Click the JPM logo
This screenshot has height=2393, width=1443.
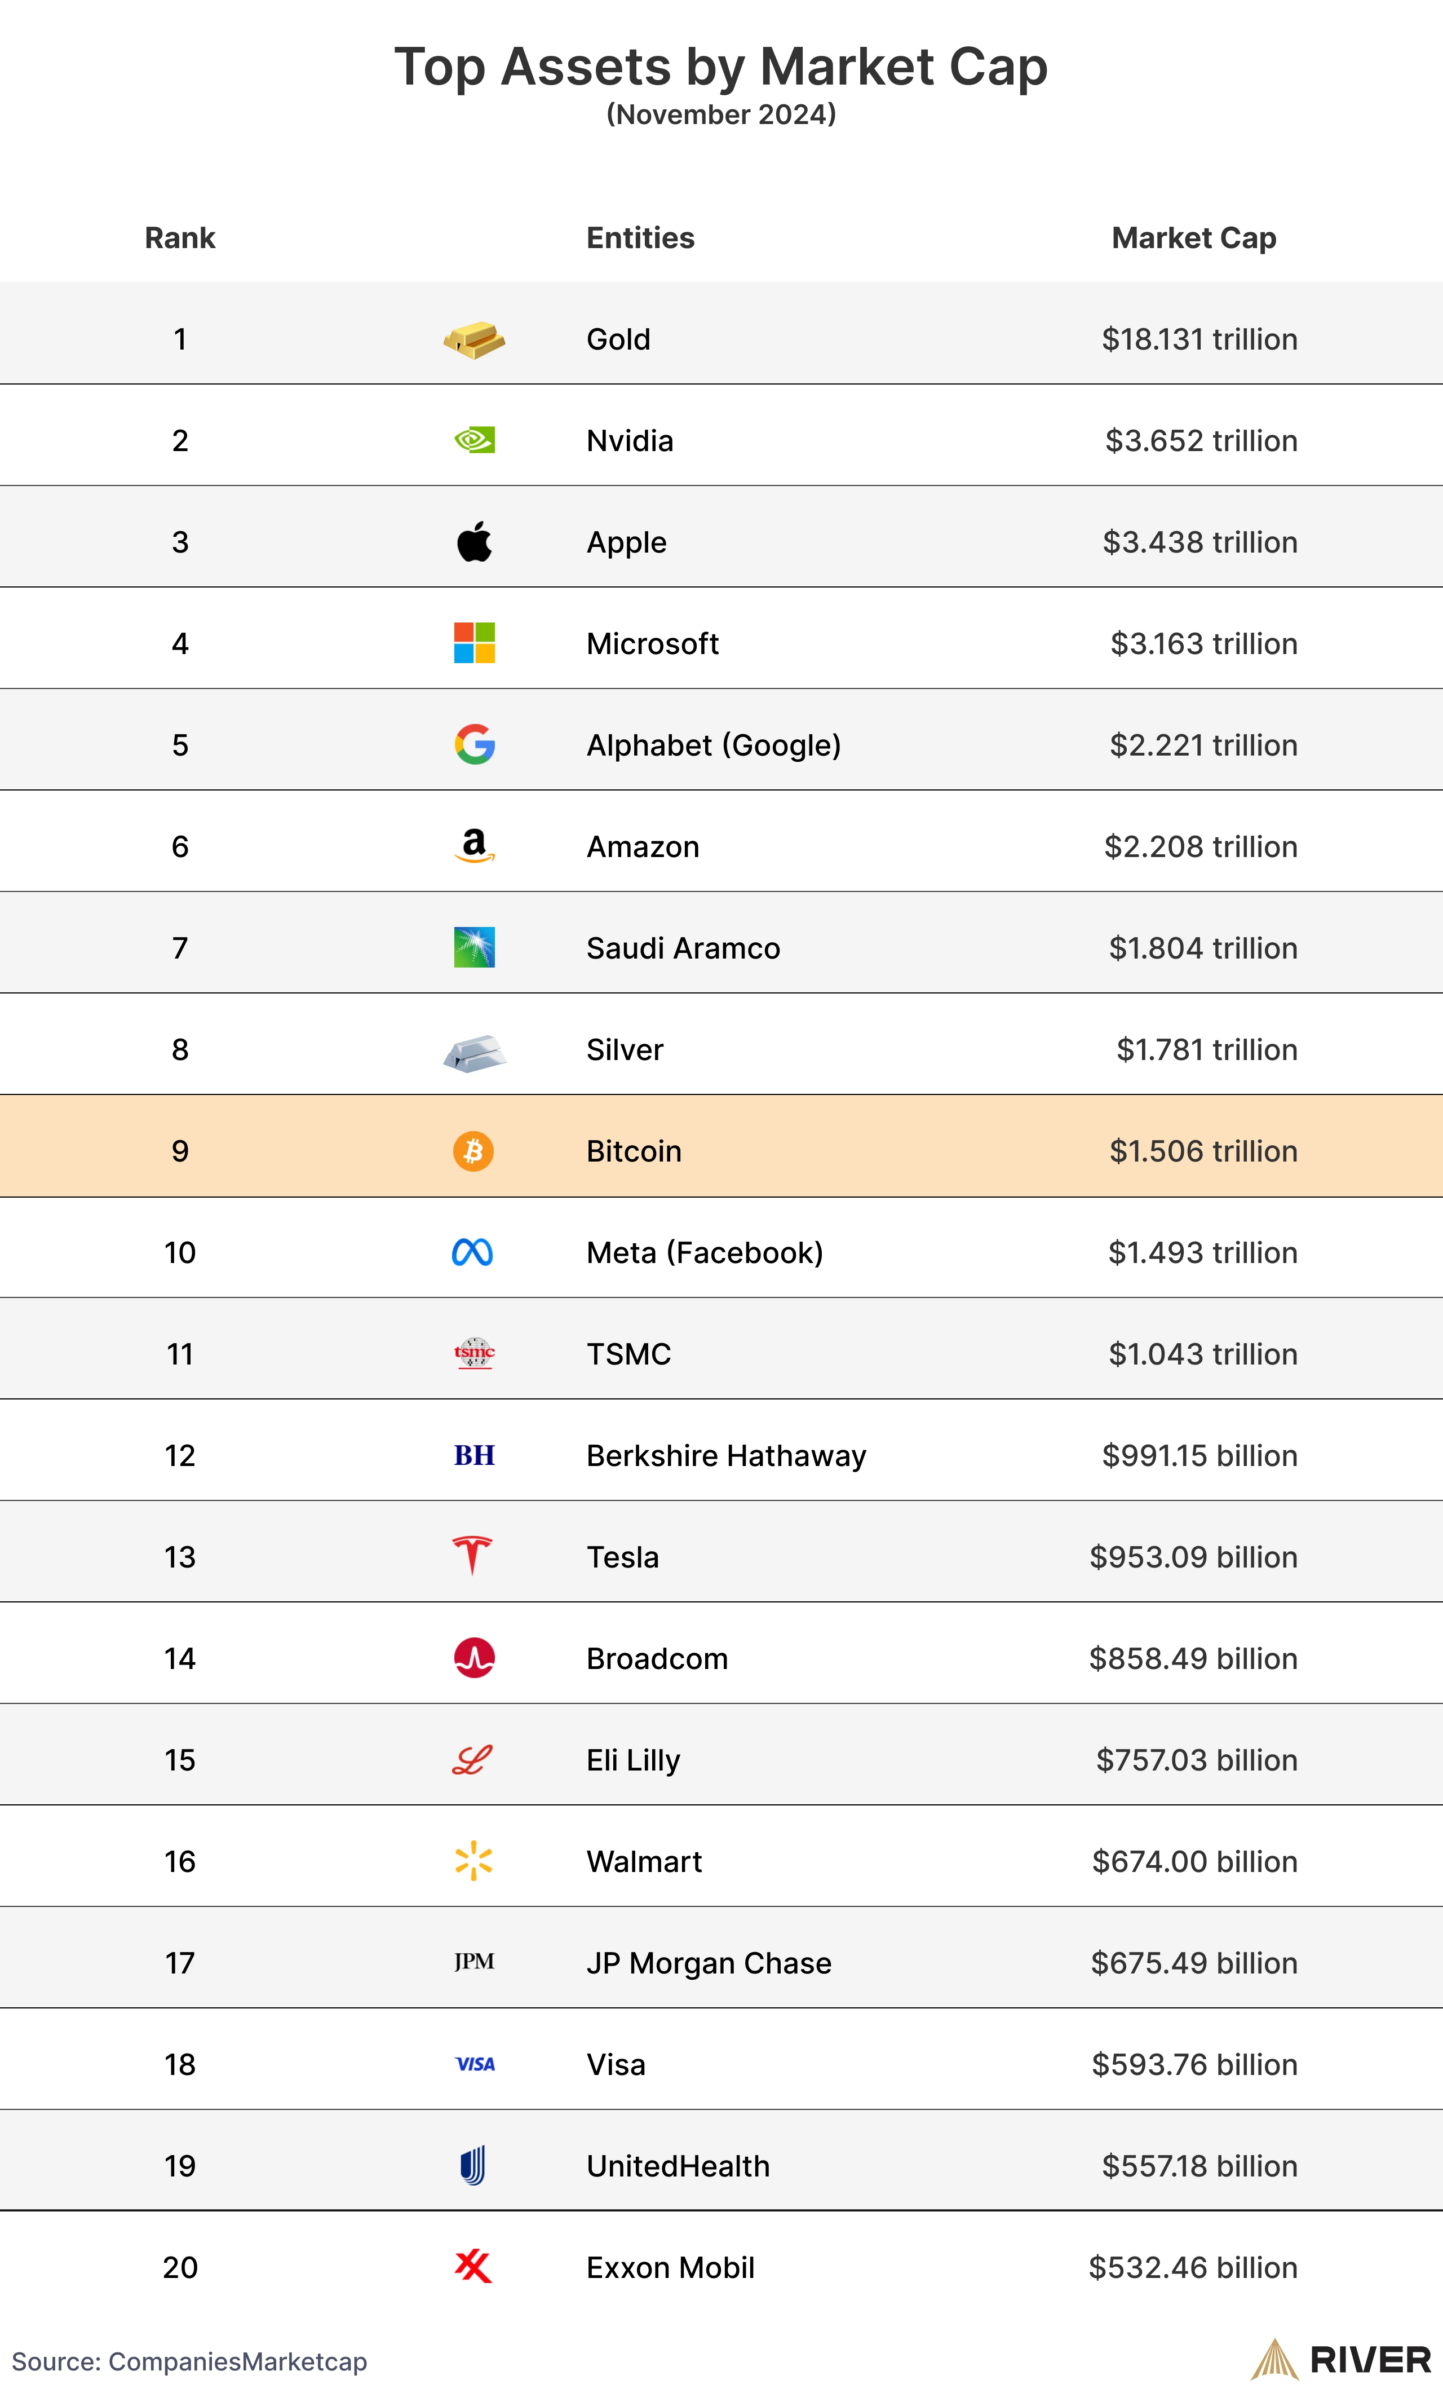point(474,1962)
